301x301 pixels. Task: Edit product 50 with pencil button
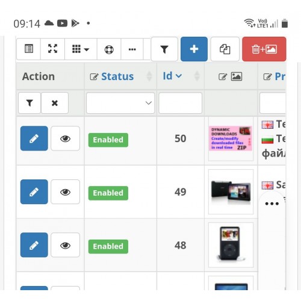tap(34, 138)
